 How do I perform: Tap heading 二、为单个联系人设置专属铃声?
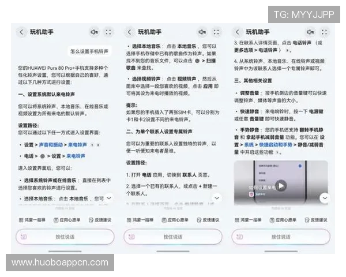click(x=159, y=132)
